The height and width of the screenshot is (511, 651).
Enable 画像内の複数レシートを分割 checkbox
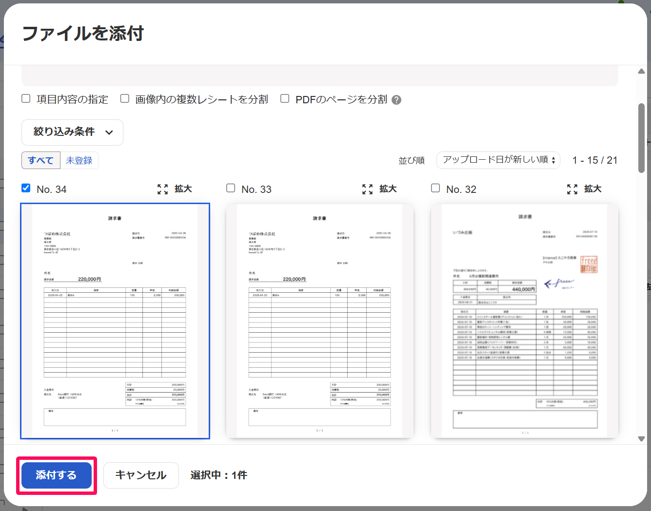tap(125, 98)
